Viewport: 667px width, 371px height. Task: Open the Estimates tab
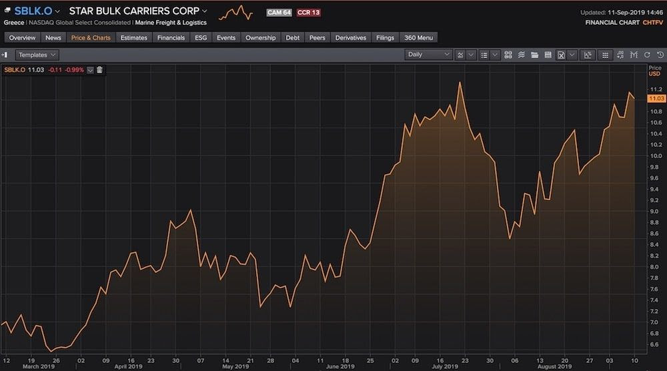point(133,38)
